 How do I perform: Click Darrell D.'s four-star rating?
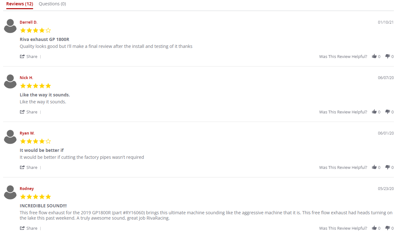[35, 31]
